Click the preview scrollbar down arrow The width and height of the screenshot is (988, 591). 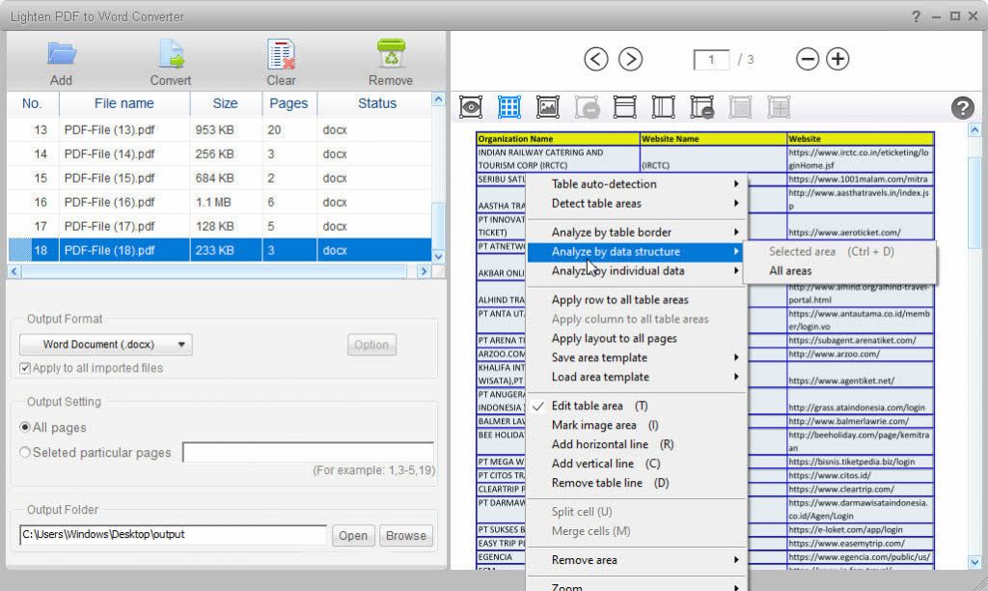pos(974,562)
